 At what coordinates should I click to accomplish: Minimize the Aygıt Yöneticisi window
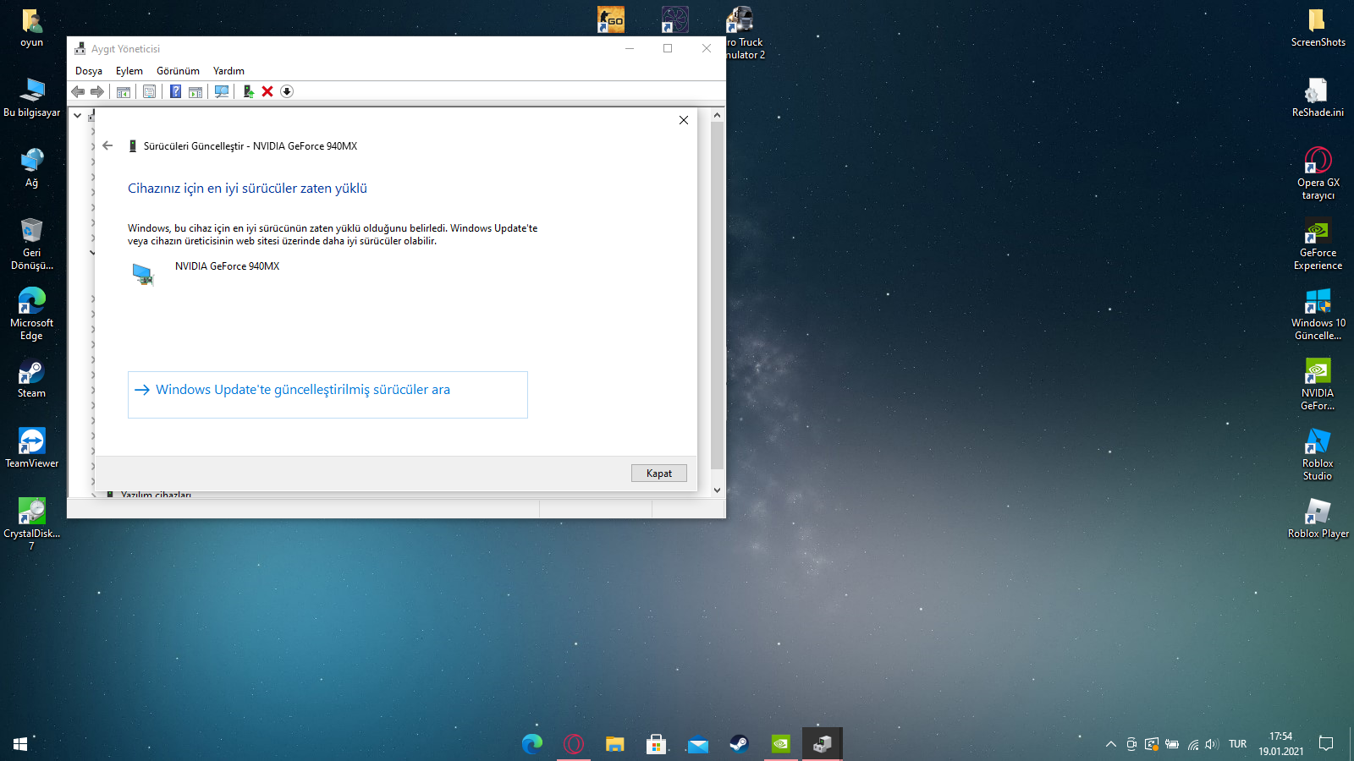(630, 48)
